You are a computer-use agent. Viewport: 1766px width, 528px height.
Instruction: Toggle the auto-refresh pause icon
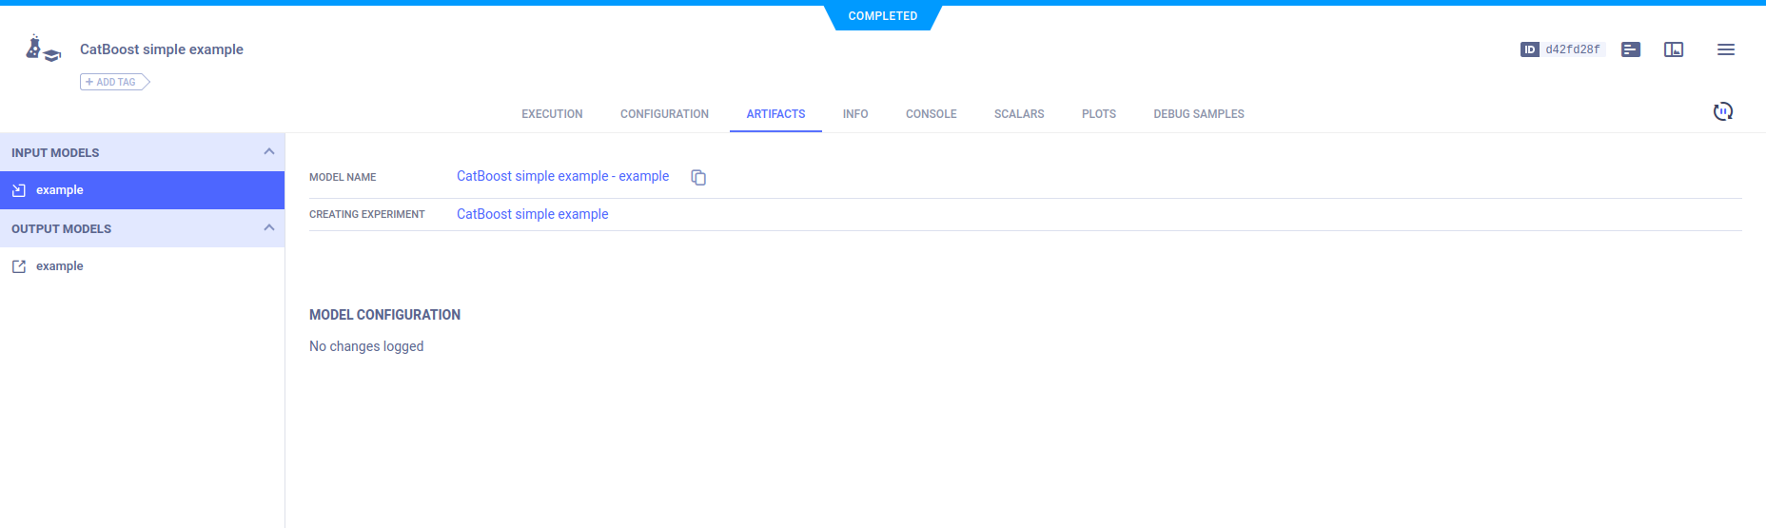click(1722, 112)
